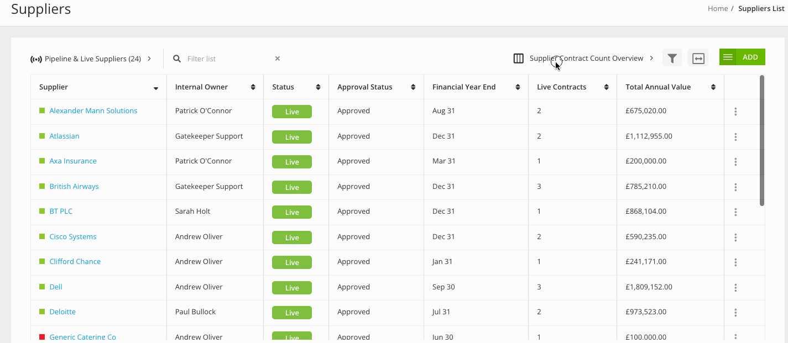Click the Paul Bullock owner cell

(195, 312)
